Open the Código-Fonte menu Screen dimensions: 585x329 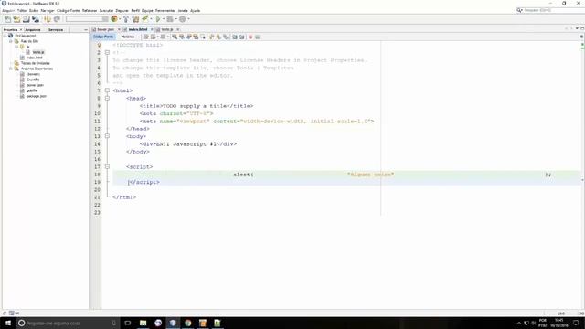[x=69, y=10]
